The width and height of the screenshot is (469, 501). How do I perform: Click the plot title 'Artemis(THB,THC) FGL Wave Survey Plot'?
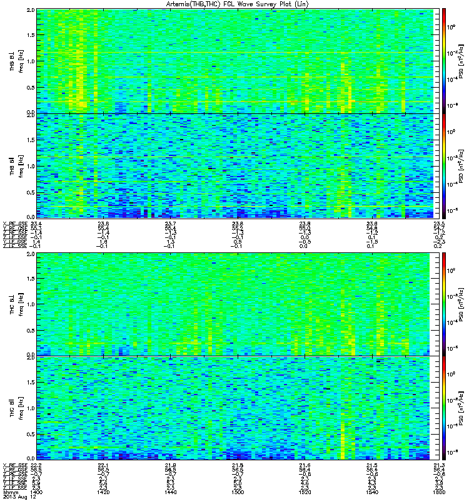237,4
